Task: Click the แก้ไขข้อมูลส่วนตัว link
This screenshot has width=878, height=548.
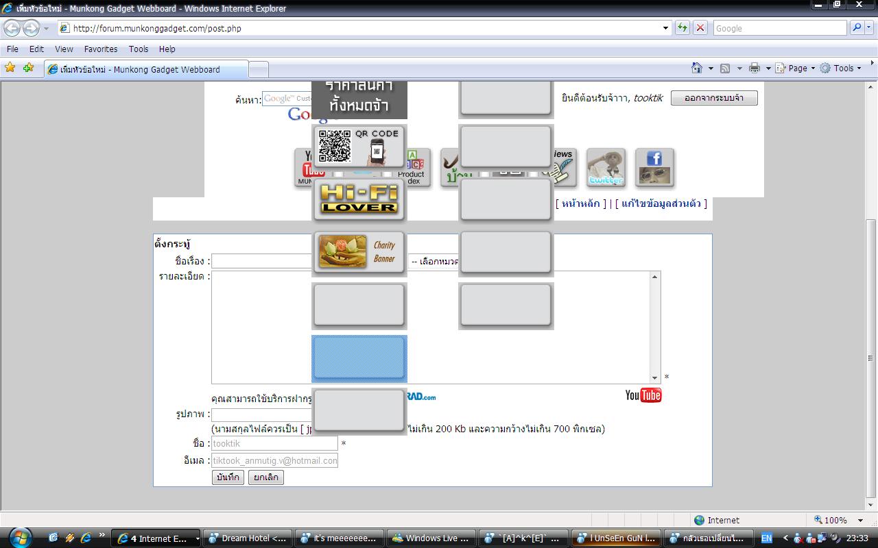Action: point(661,203)
